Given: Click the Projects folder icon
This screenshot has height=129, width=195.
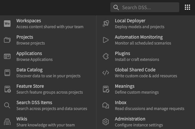Looking at the screenshot, I should point(7,40).
